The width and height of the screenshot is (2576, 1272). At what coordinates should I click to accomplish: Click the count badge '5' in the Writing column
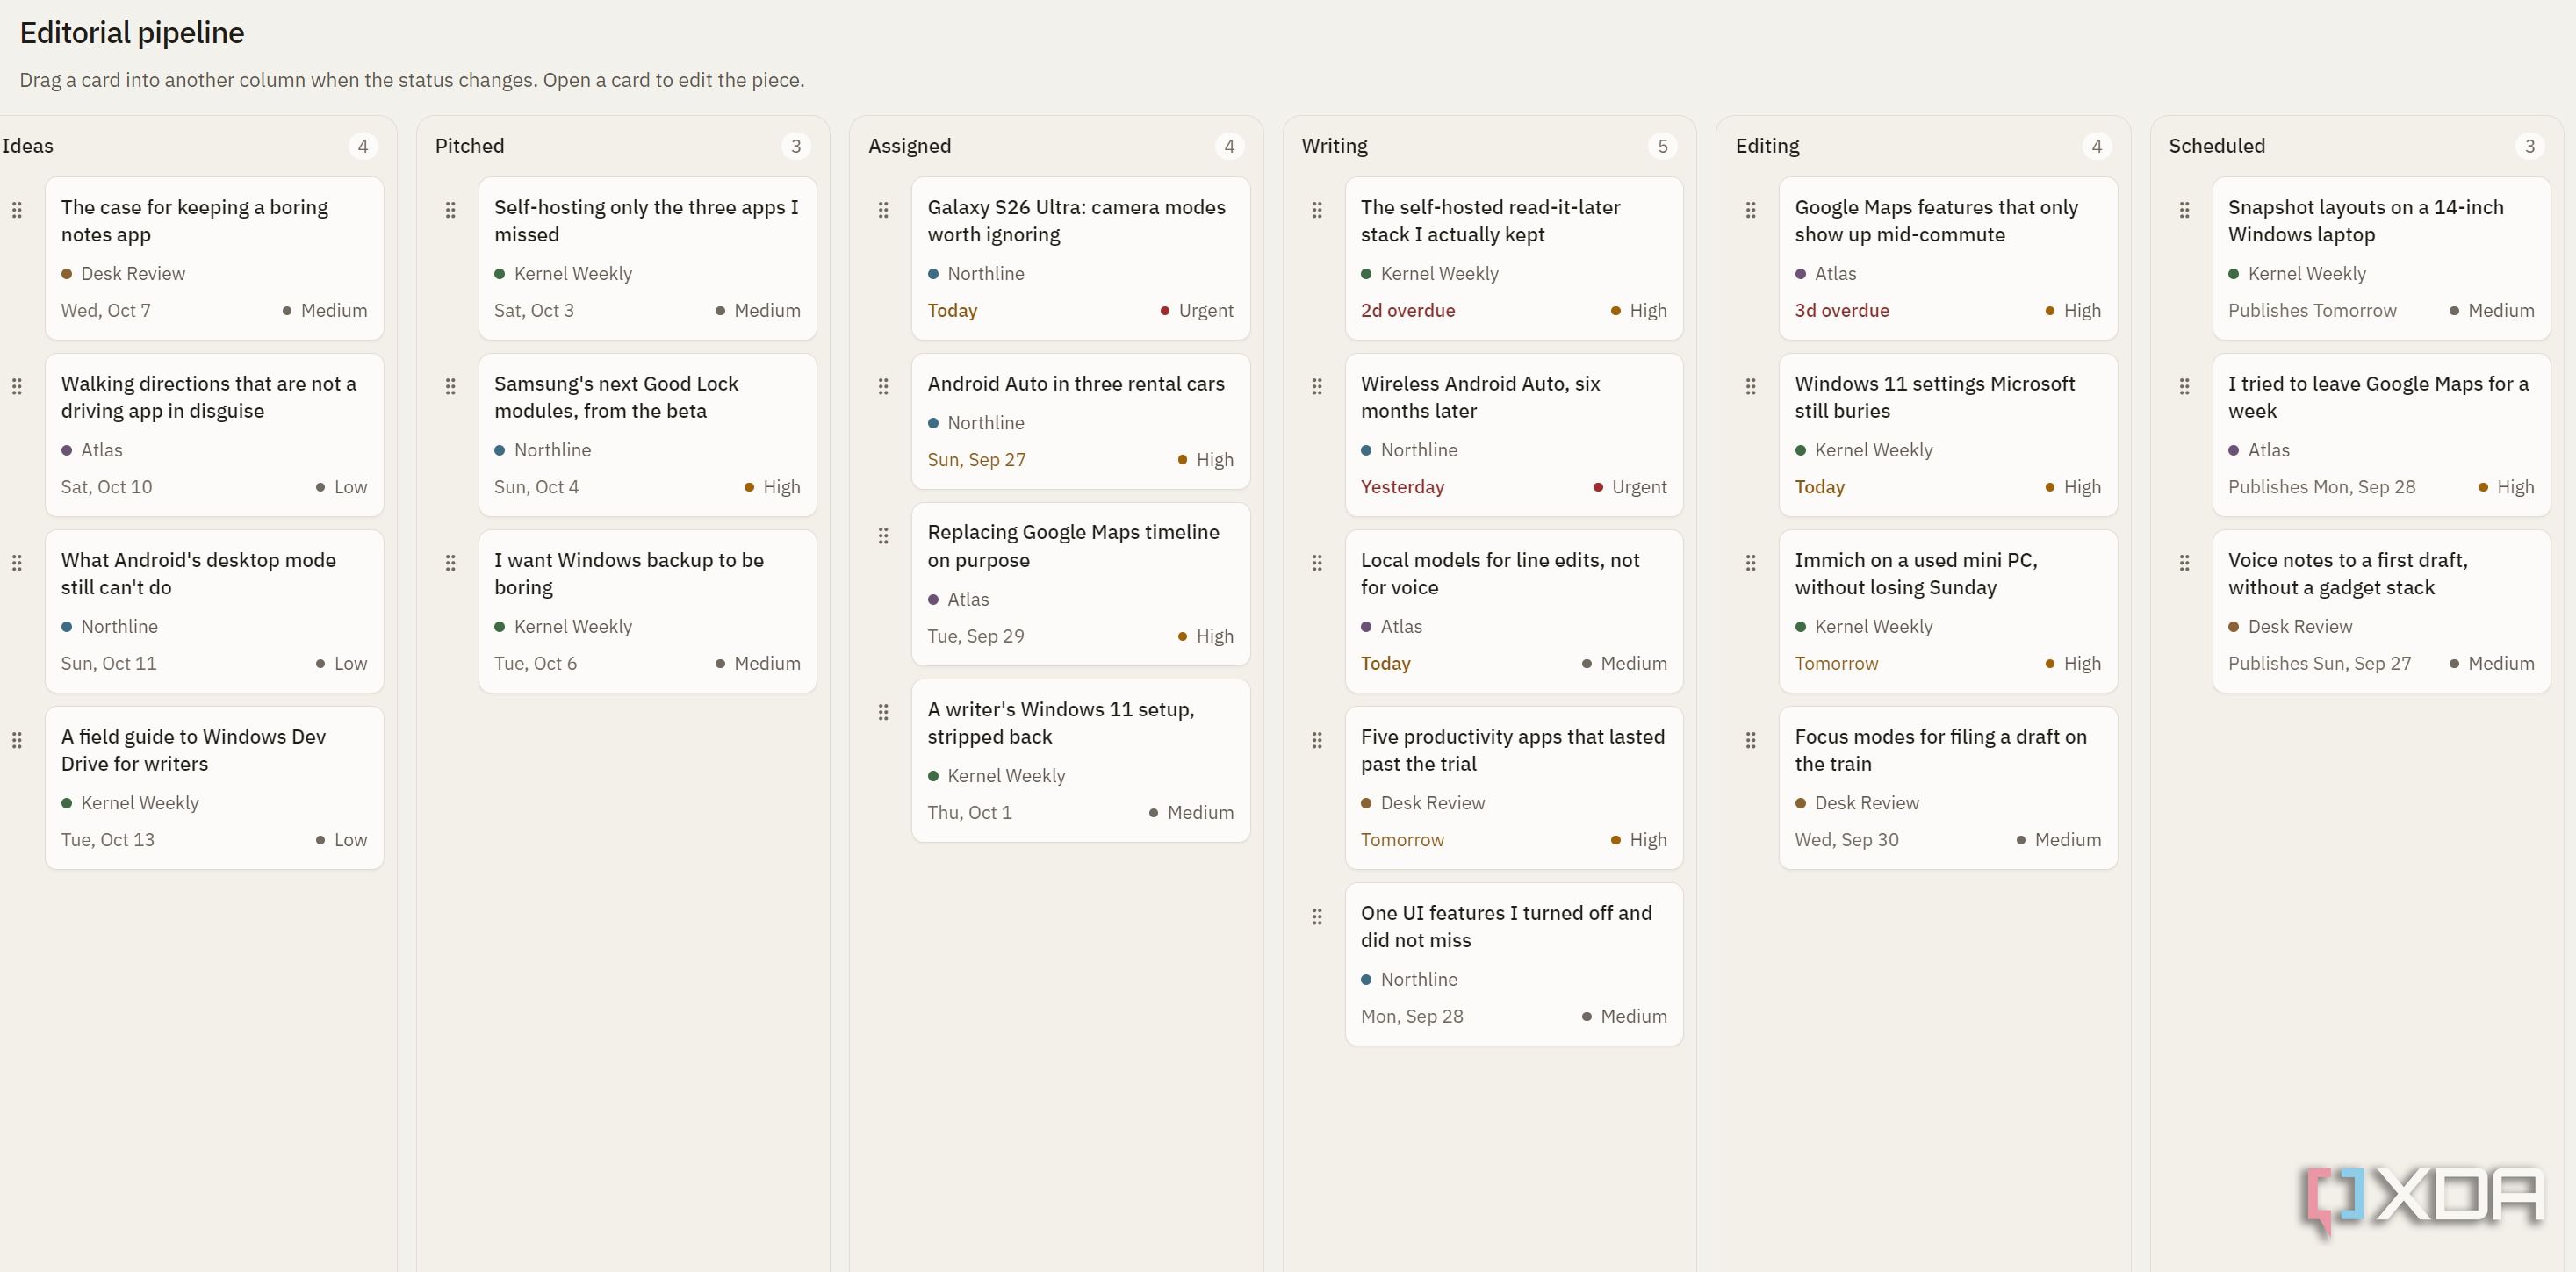point(1662,146)
